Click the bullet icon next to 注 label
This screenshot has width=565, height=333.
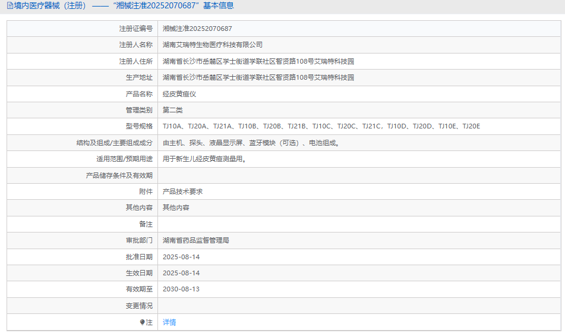(143, 322)
